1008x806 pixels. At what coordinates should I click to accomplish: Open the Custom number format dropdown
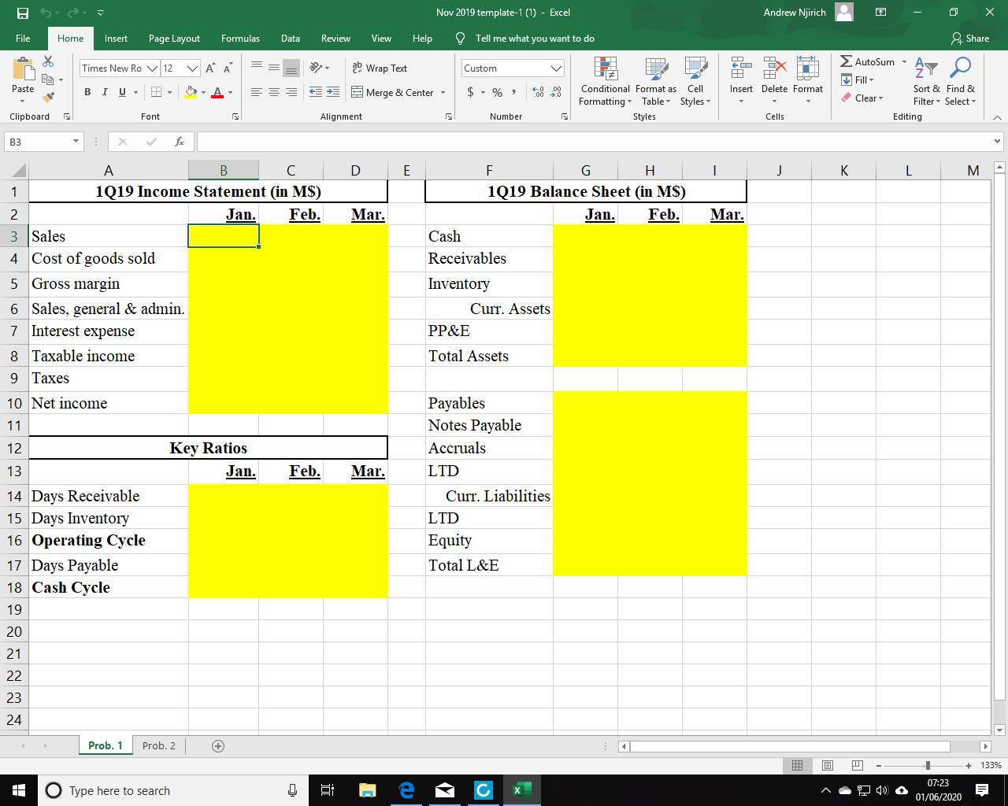click(556, 68)
